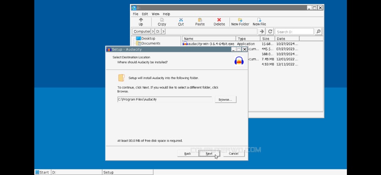This screenshot has height=175, width=381.
Task: Click the Back button in Setup
Action: (x=188, y=153)
